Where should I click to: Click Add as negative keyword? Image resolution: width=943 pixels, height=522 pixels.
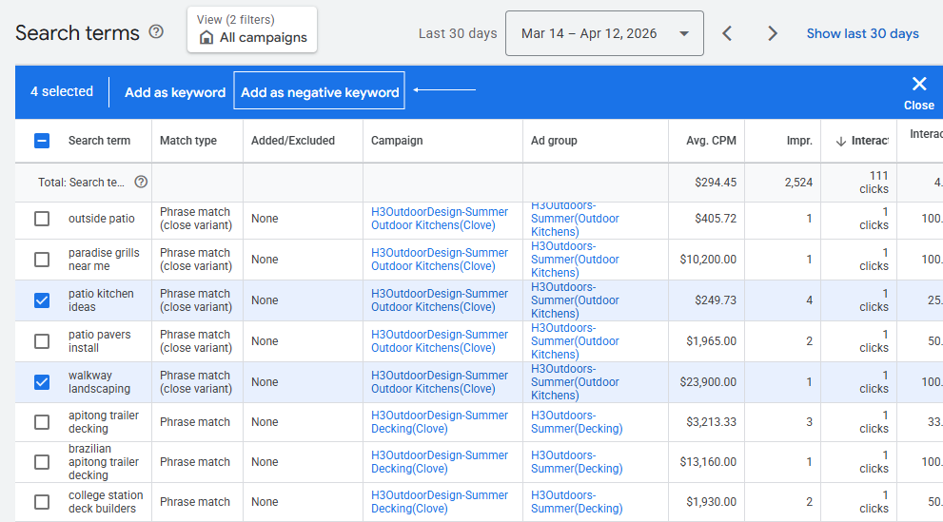click(320, 91)
